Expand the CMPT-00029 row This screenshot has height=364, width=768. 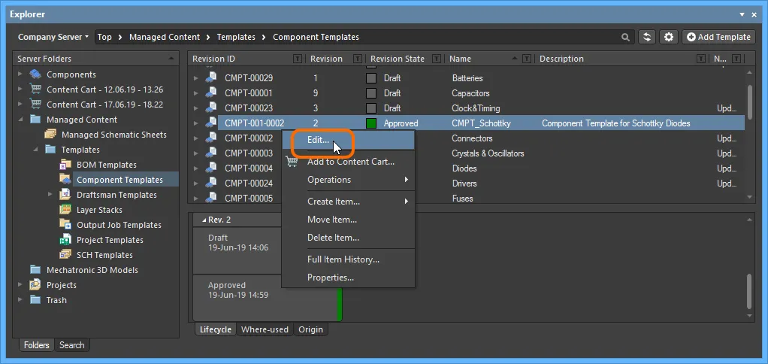point(196,78)
